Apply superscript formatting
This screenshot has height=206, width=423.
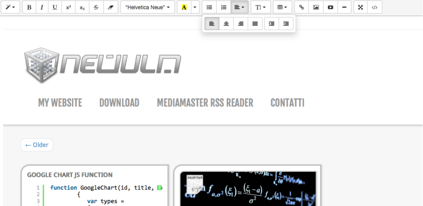click(x=69, y=7)
